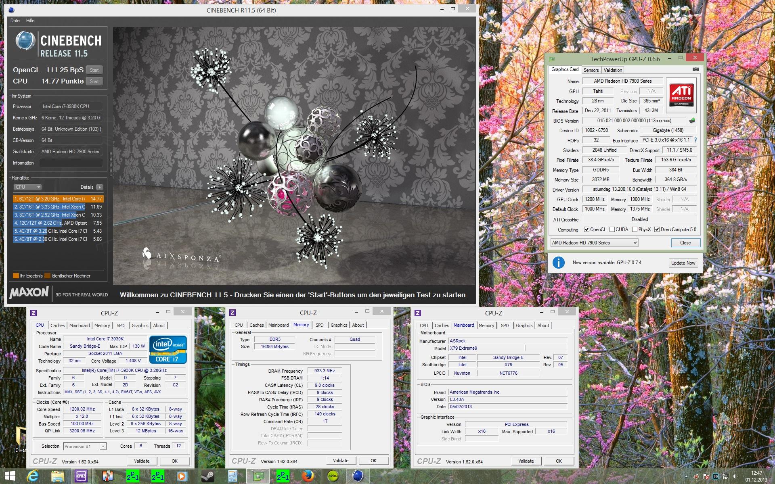This screenshot has height=484, width=775.
Task: Open the Processor #1 selection dropdown
Action: coord(85,446)
